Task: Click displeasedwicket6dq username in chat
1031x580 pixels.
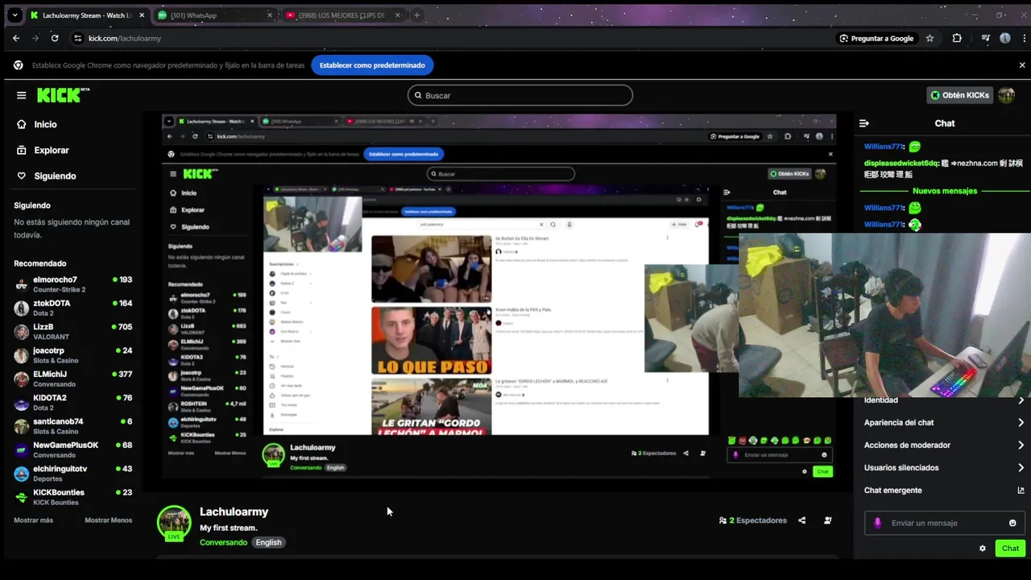Action: pos(901,163)
